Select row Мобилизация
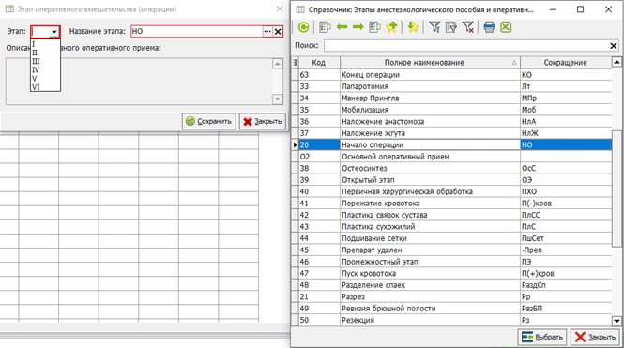624x348 pixels. [451, 110]
